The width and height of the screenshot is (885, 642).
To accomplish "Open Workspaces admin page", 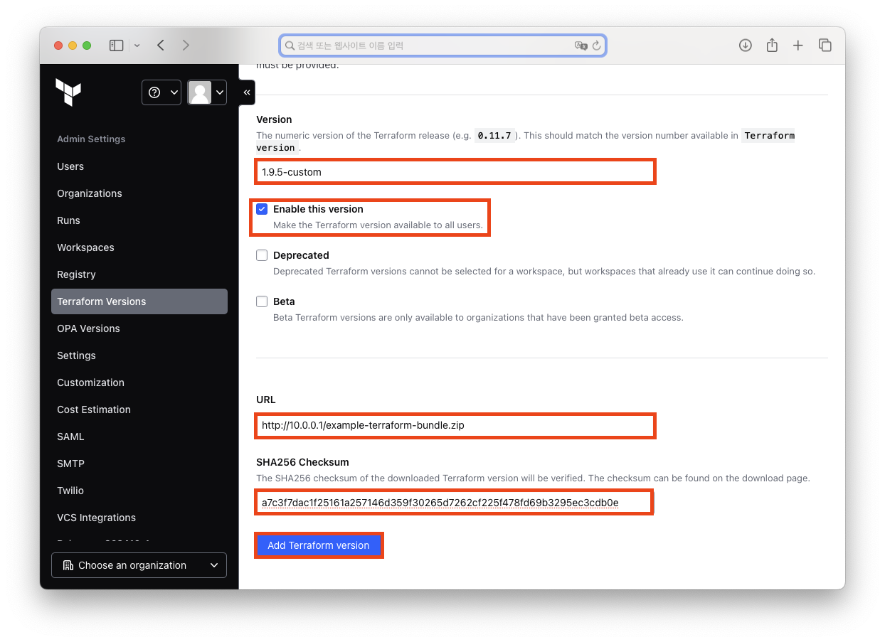I will [x=85, y=247].
